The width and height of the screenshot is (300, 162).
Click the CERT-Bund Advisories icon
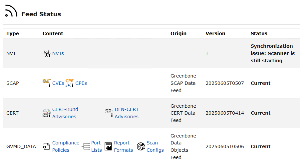pos(47,113)
